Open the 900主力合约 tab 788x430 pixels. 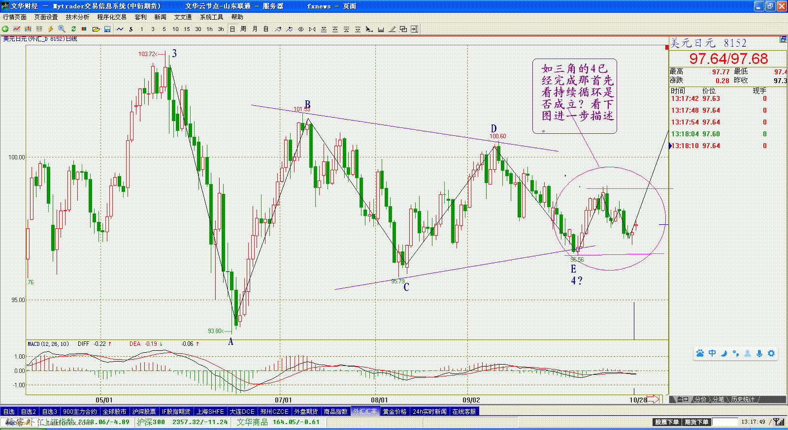point(80,412)
